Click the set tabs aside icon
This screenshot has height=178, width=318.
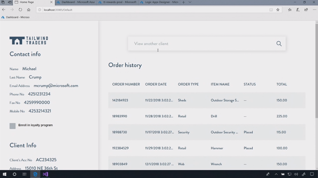point(10,2)
